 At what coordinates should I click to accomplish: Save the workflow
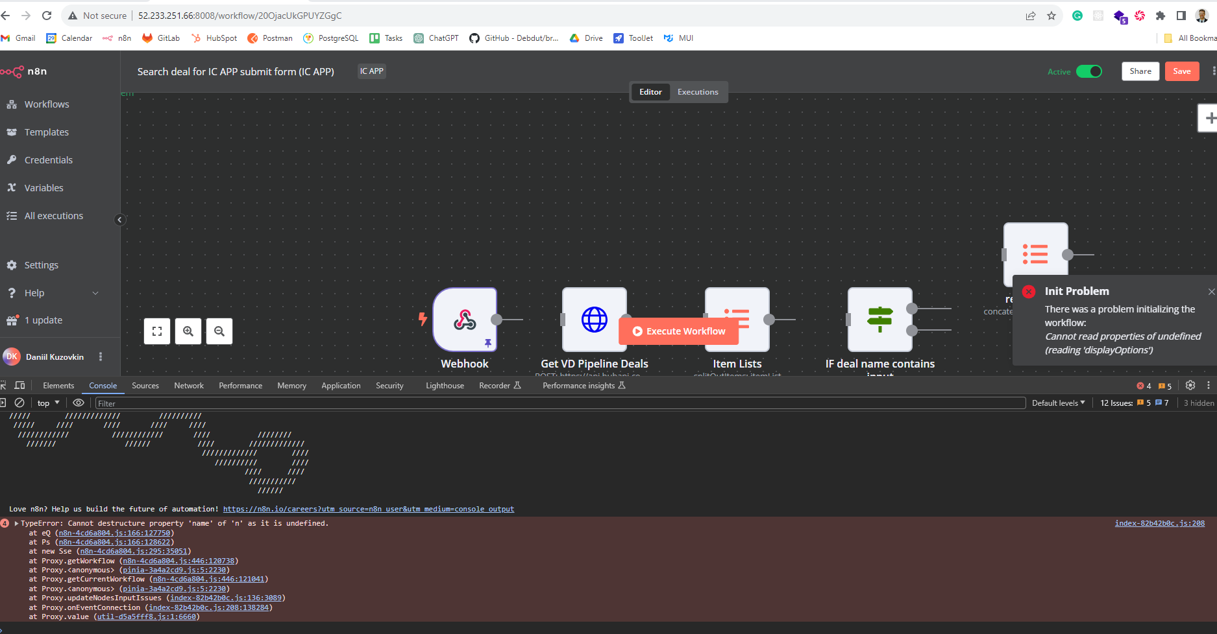point(1181,71)
